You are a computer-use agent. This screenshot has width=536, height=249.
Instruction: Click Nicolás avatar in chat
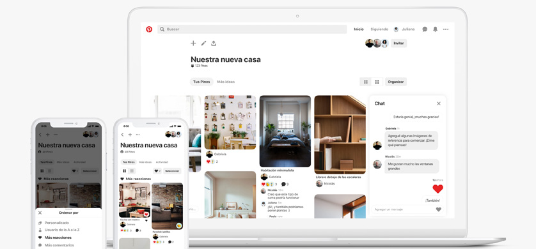pyautogui.click(x=377, y=165)
